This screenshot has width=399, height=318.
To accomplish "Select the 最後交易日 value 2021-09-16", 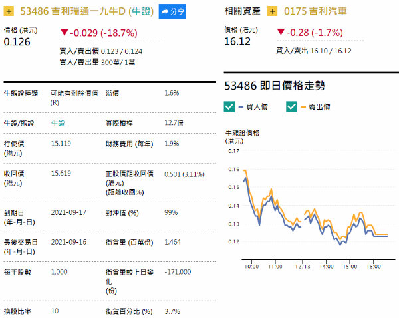I will point(68,242).
